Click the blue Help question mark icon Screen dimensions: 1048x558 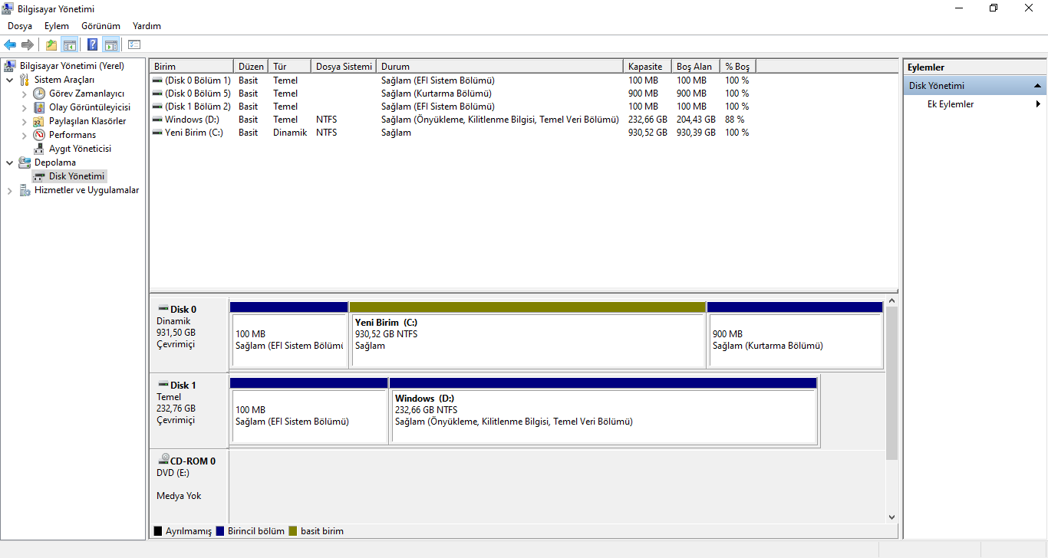coord(92,44)
